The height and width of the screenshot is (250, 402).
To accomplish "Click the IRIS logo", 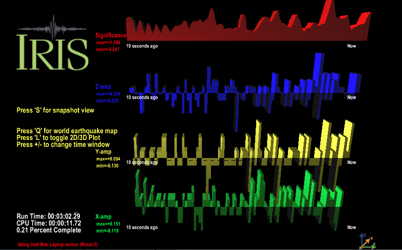I will pyautogui.click(x=53, y=43).
